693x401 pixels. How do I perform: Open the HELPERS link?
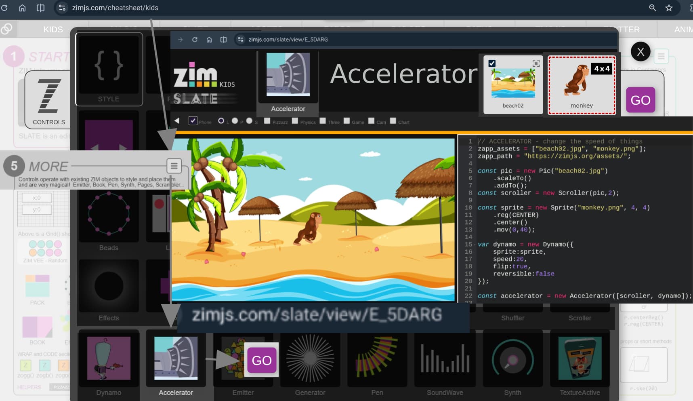click(29, 387)
